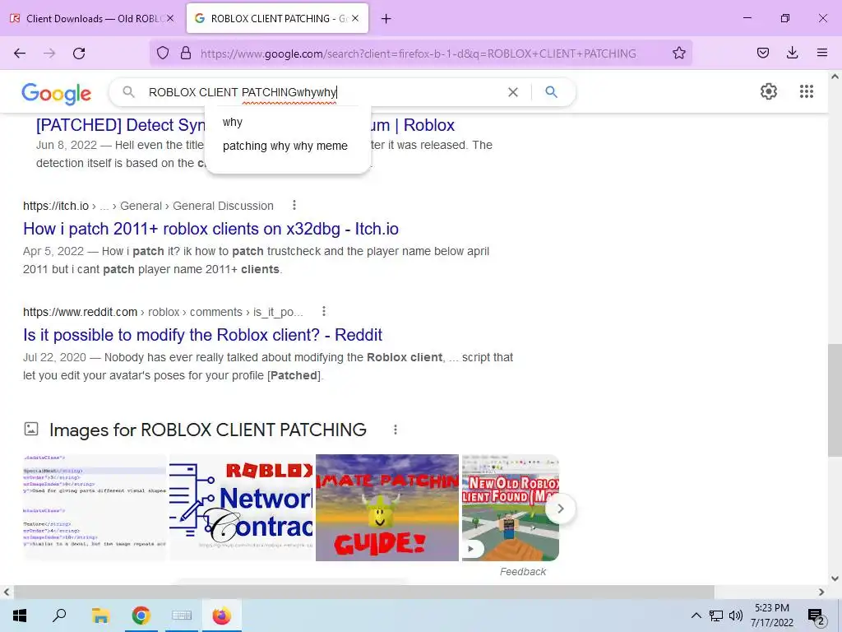
Task: Clear the Google search box text
Action: click(x=513, y=92)
